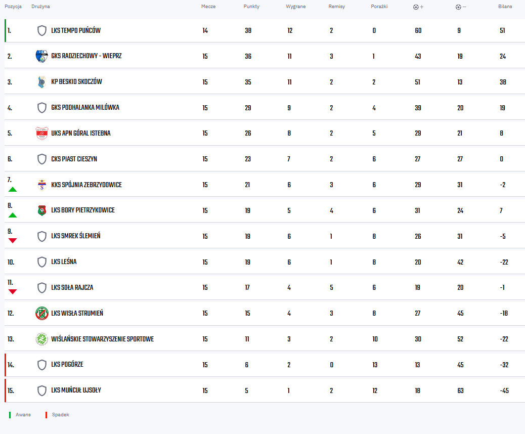Viewport: 525px width, 434px height.
Task: Click KKS Spójnia Zebrzydowice logo
Action: [x=41, y=185]
